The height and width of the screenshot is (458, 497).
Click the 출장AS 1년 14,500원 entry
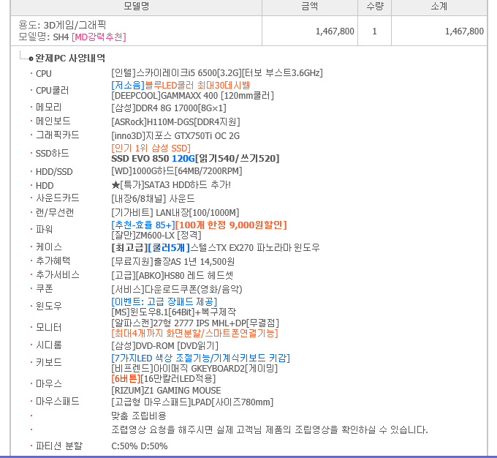pos(173,261)
